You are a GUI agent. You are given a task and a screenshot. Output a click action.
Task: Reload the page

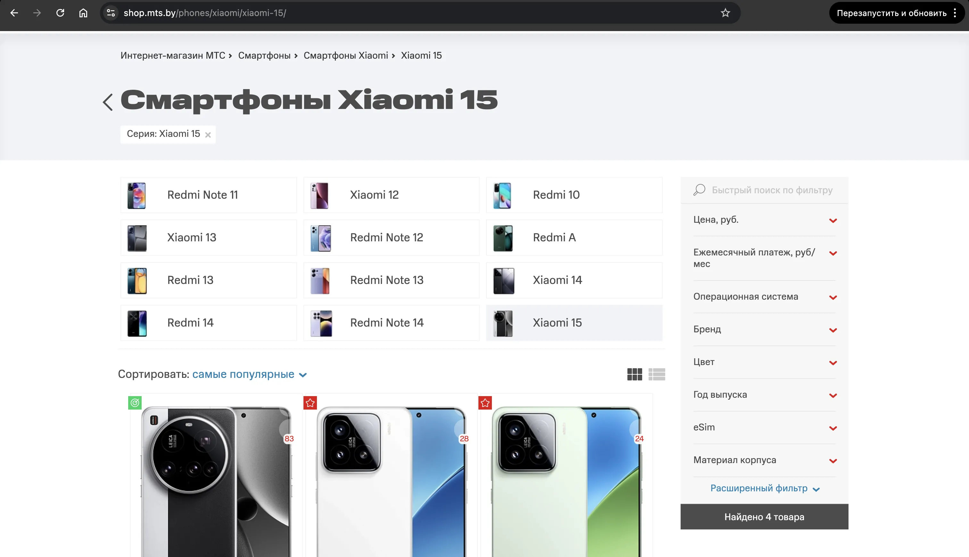coord(60,13)
